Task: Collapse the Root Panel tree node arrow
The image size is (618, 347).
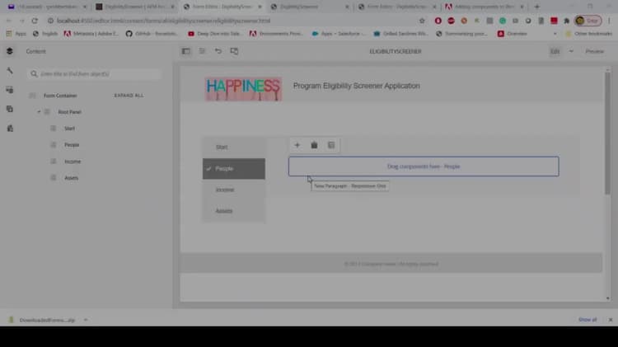Action: point(39,112)
